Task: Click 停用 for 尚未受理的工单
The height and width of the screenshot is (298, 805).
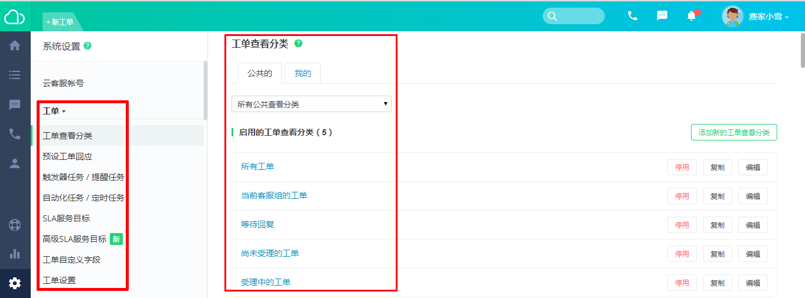Action: click(x=682, y=254)
